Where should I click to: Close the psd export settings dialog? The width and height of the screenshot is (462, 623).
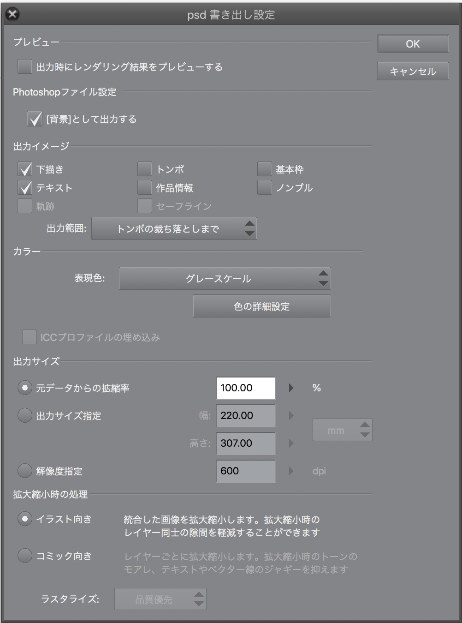[x=12, y=14]
